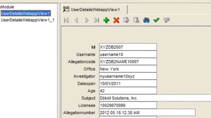211x118 pixels.
Task: Click the Investigator label
Action: click(x=84, y=76)
